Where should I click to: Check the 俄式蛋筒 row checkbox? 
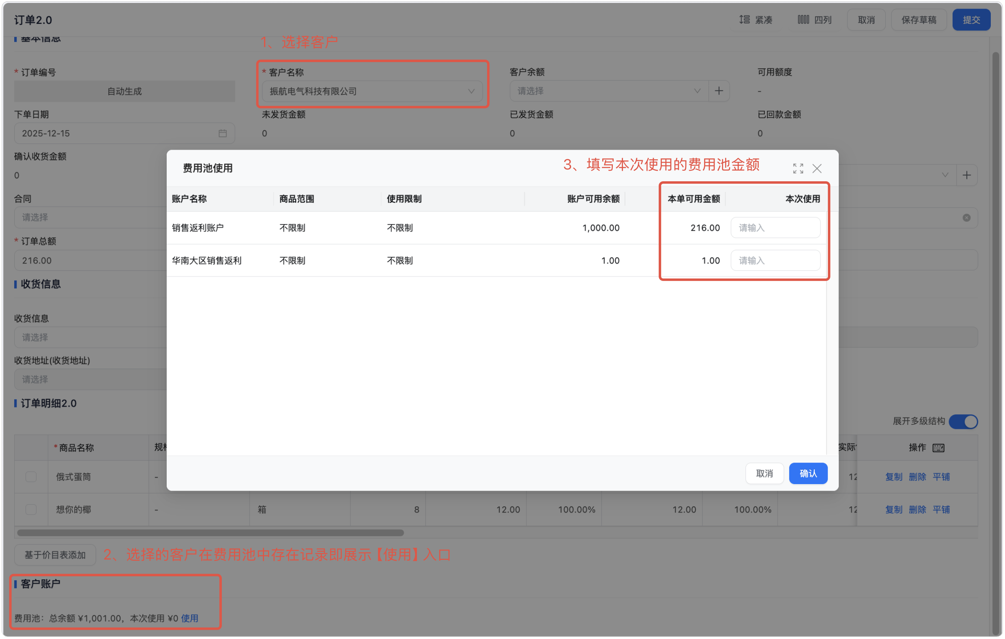(x=31, y=477)
